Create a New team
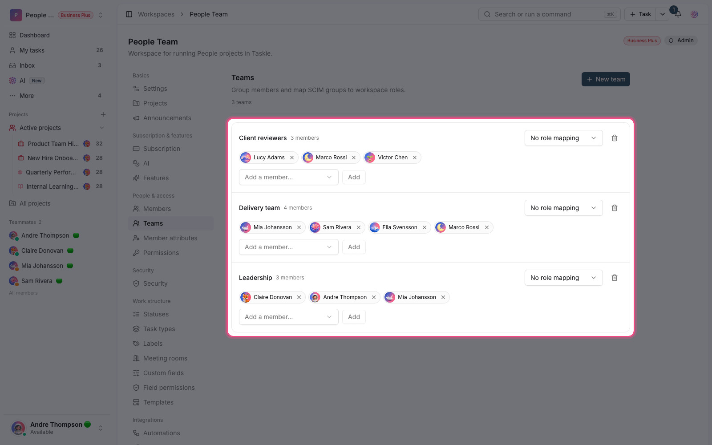This screenshot has height=445, width=712. (606, 79)
